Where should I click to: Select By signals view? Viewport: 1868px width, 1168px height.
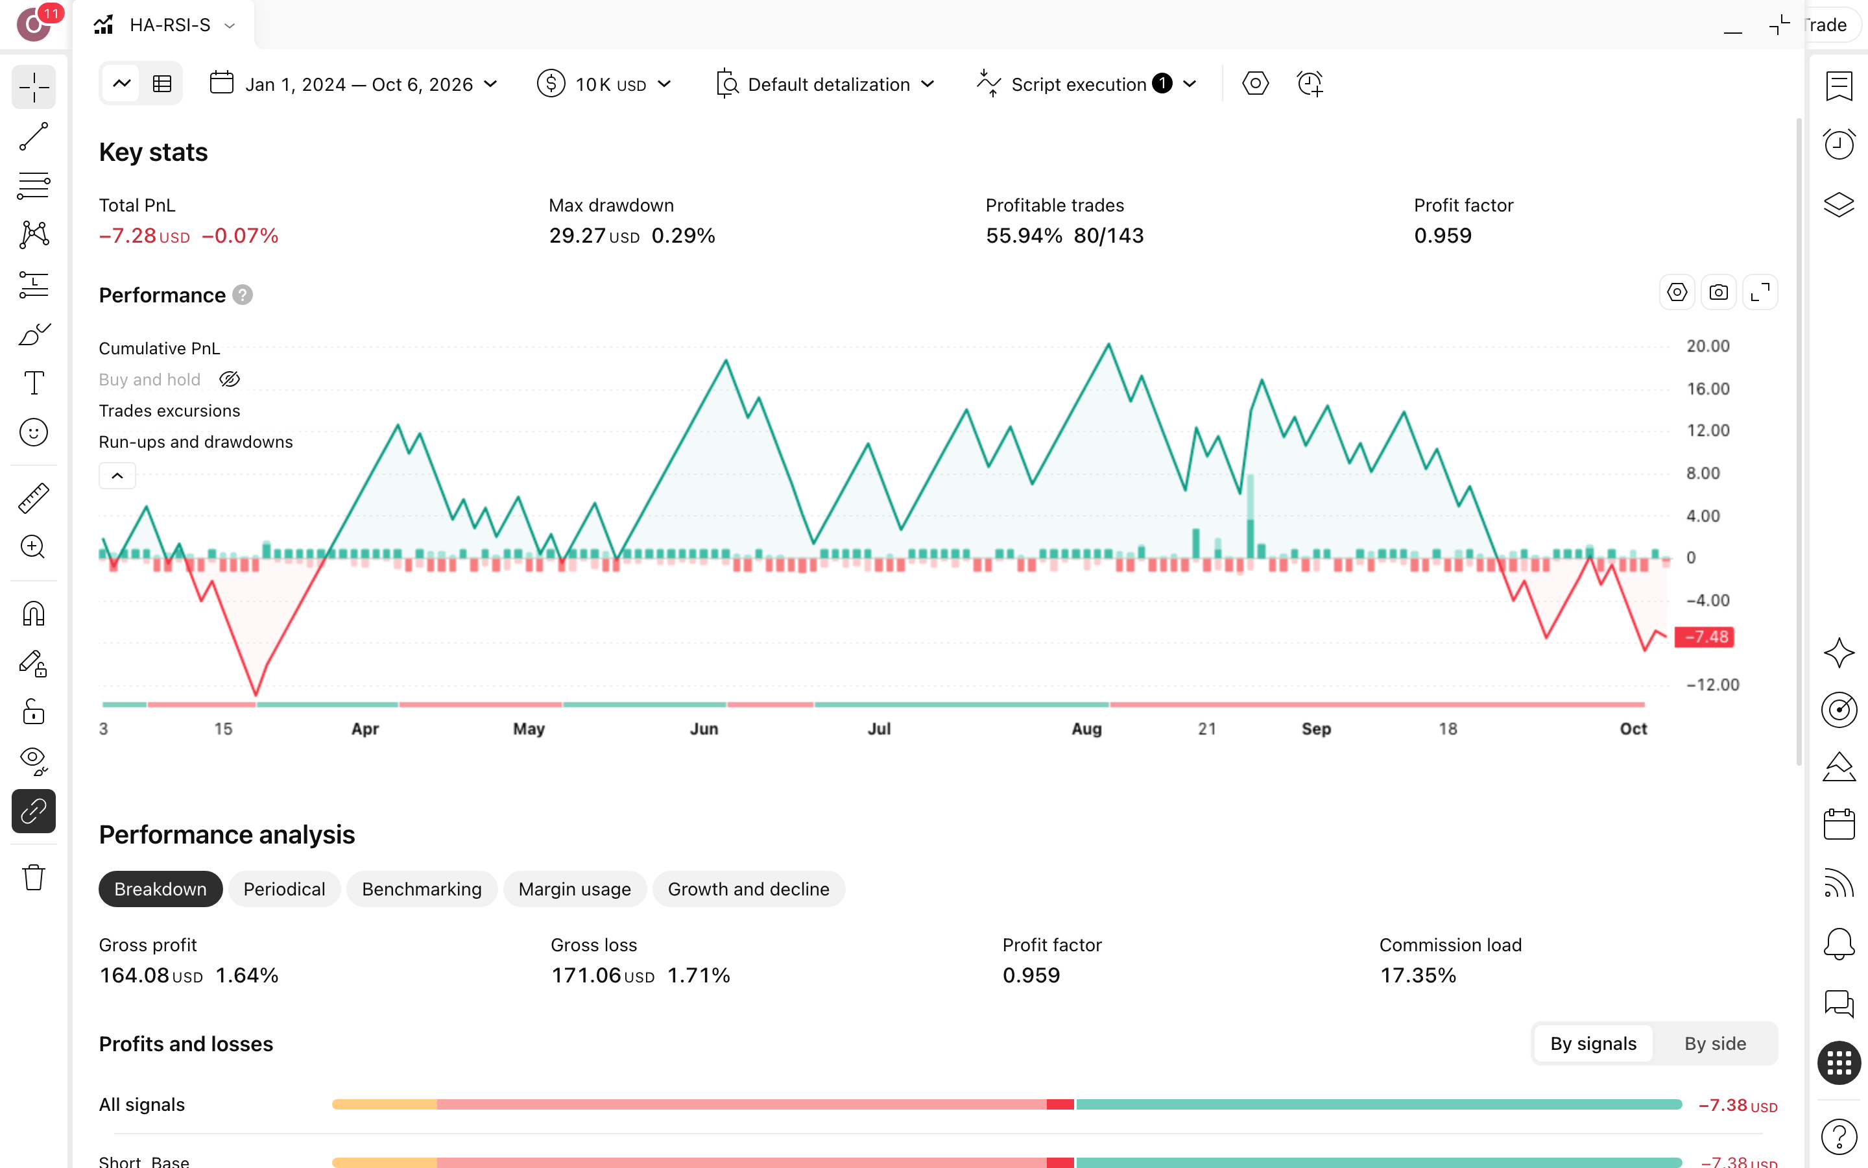1593,1043
